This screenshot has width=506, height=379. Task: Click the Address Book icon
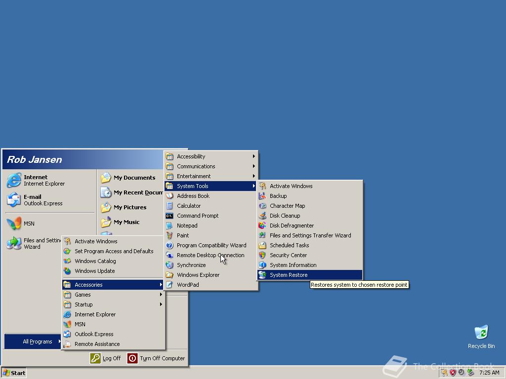point(169,196)
